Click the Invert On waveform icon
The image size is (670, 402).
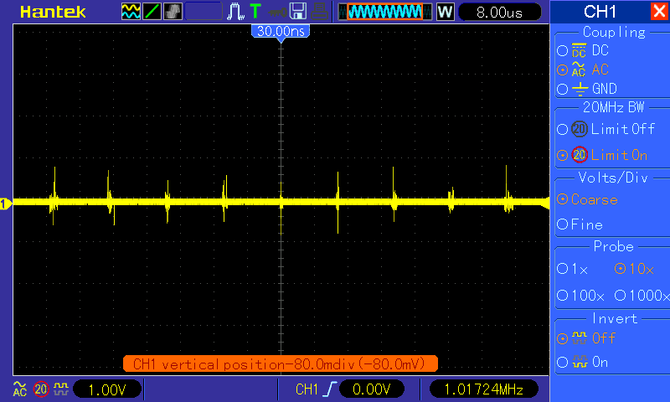580,363
